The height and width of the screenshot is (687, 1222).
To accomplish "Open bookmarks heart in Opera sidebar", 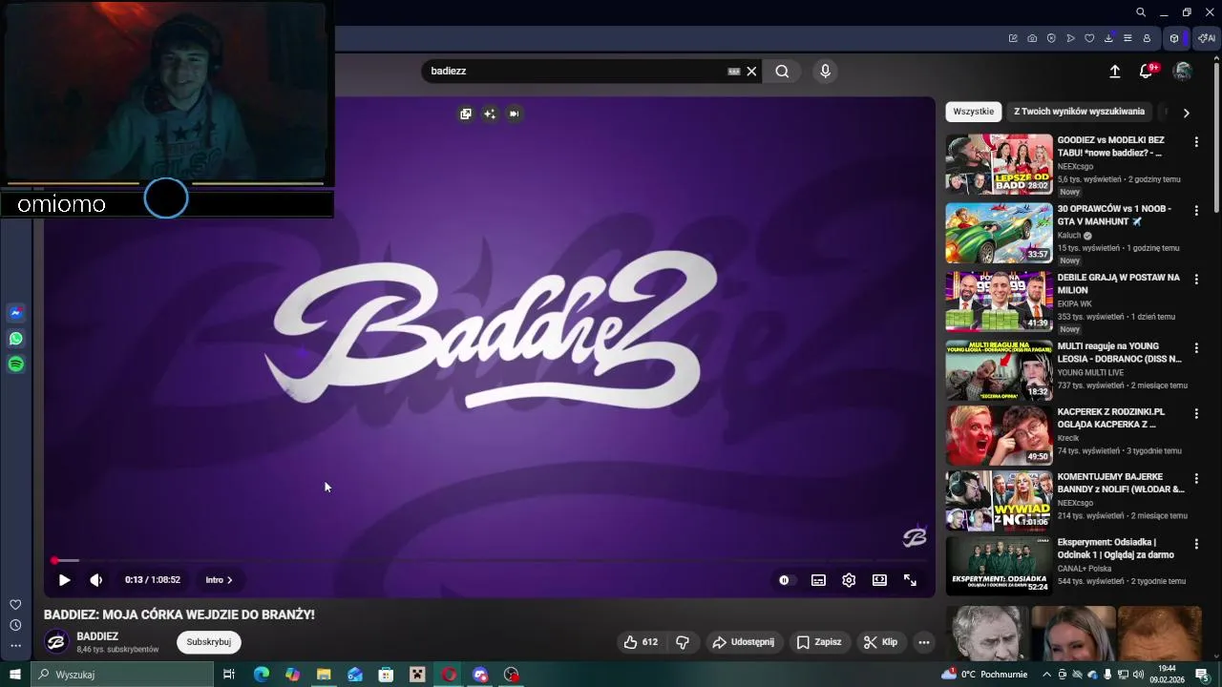I will click(x=15, y=605).
